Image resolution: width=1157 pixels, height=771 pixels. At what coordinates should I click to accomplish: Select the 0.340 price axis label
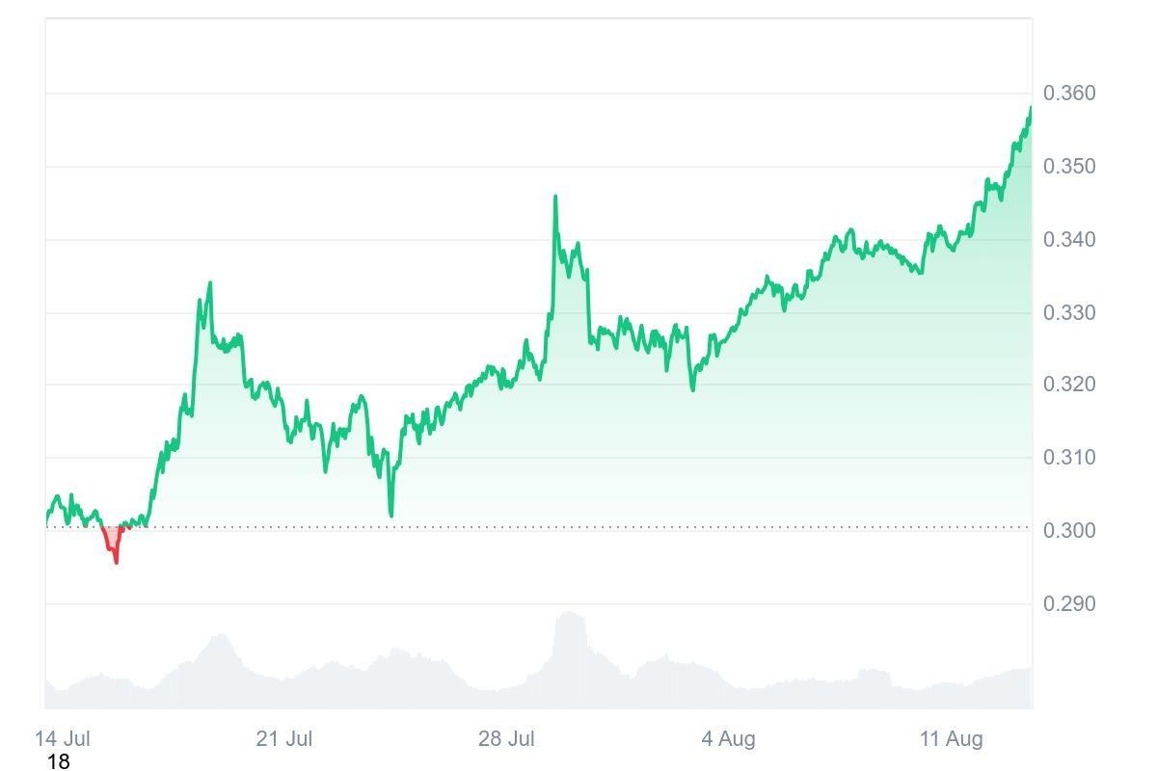point(1069,240)
